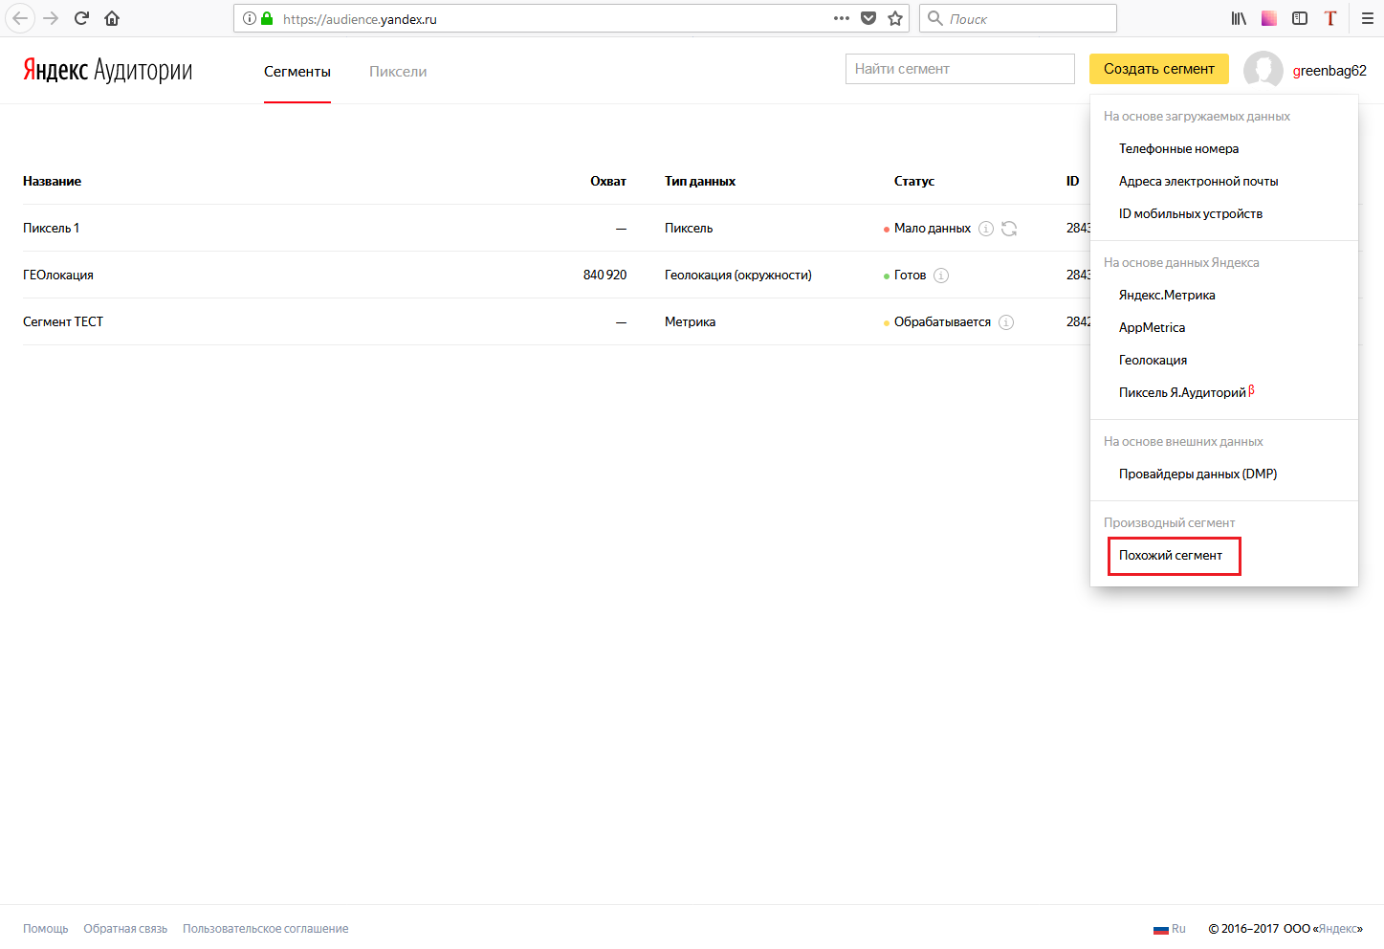The height and width of the screenshot is (949, 1384).
Task: Go forward in browser history
Action: point(51,18)
